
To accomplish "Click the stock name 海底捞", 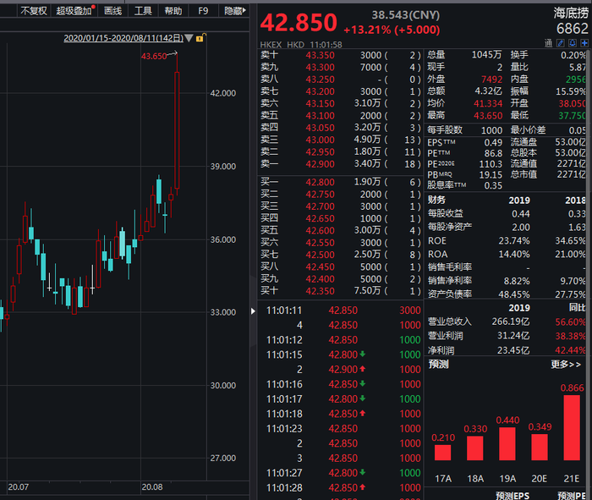I will 571,14.
